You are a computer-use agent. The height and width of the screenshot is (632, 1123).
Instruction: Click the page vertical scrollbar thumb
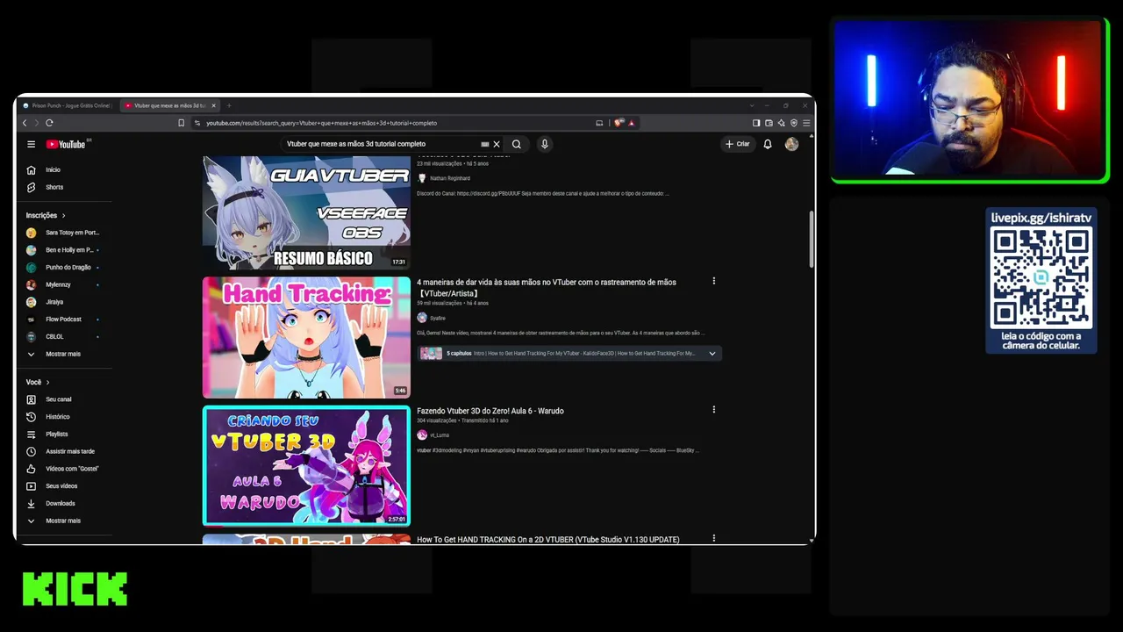coord(812,239)
